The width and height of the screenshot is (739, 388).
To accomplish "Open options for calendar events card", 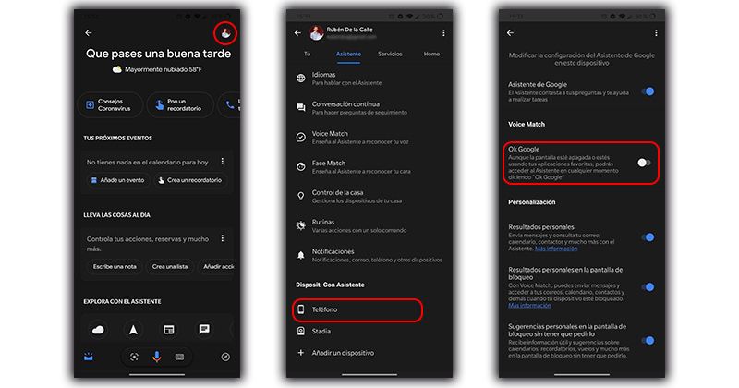I will (223, 162).
